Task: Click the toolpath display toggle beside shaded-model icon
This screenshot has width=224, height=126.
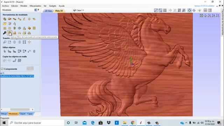Action: click(x=194, y=10)
